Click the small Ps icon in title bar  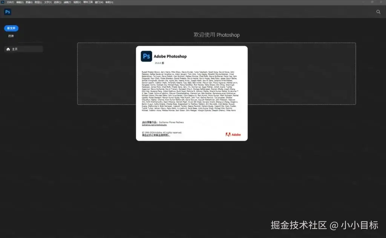tap(3, 2)
